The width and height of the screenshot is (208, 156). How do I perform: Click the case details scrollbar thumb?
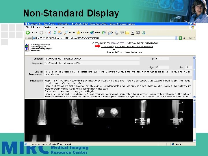click(194, 70)
